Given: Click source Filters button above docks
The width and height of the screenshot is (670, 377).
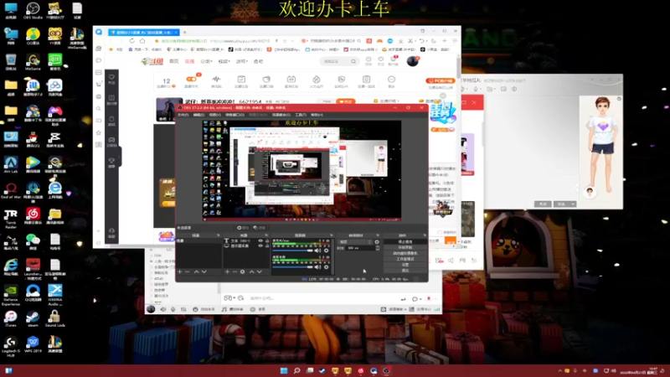Looking at the screenshot, I should (x=260, y=228).
